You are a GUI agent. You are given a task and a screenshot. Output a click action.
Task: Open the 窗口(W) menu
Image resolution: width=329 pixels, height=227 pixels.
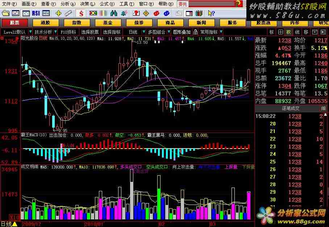coord(146,4)
